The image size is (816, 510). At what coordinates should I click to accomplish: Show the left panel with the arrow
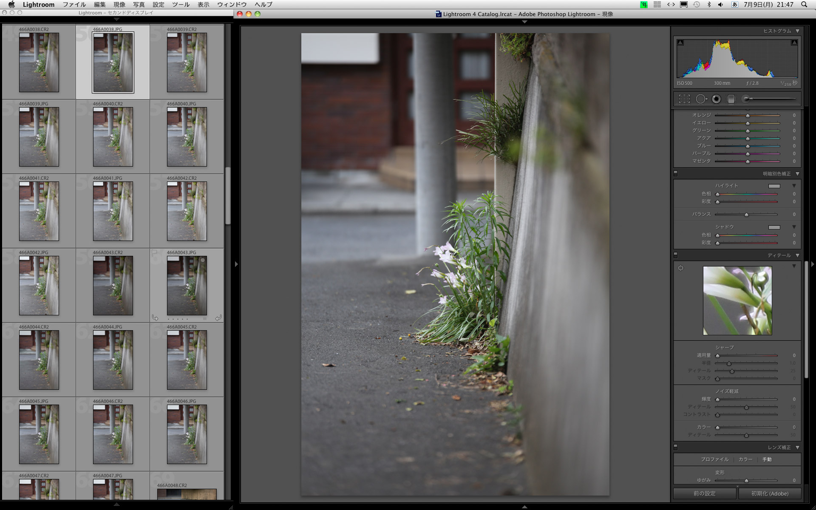click(x=237, y=264)
